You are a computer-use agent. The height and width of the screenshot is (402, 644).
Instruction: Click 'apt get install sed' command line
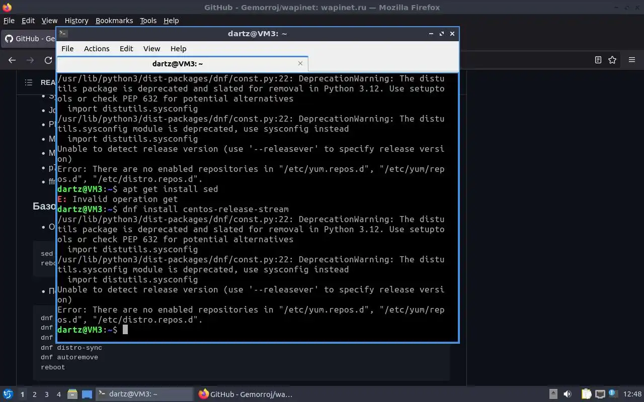pos(171,189)
